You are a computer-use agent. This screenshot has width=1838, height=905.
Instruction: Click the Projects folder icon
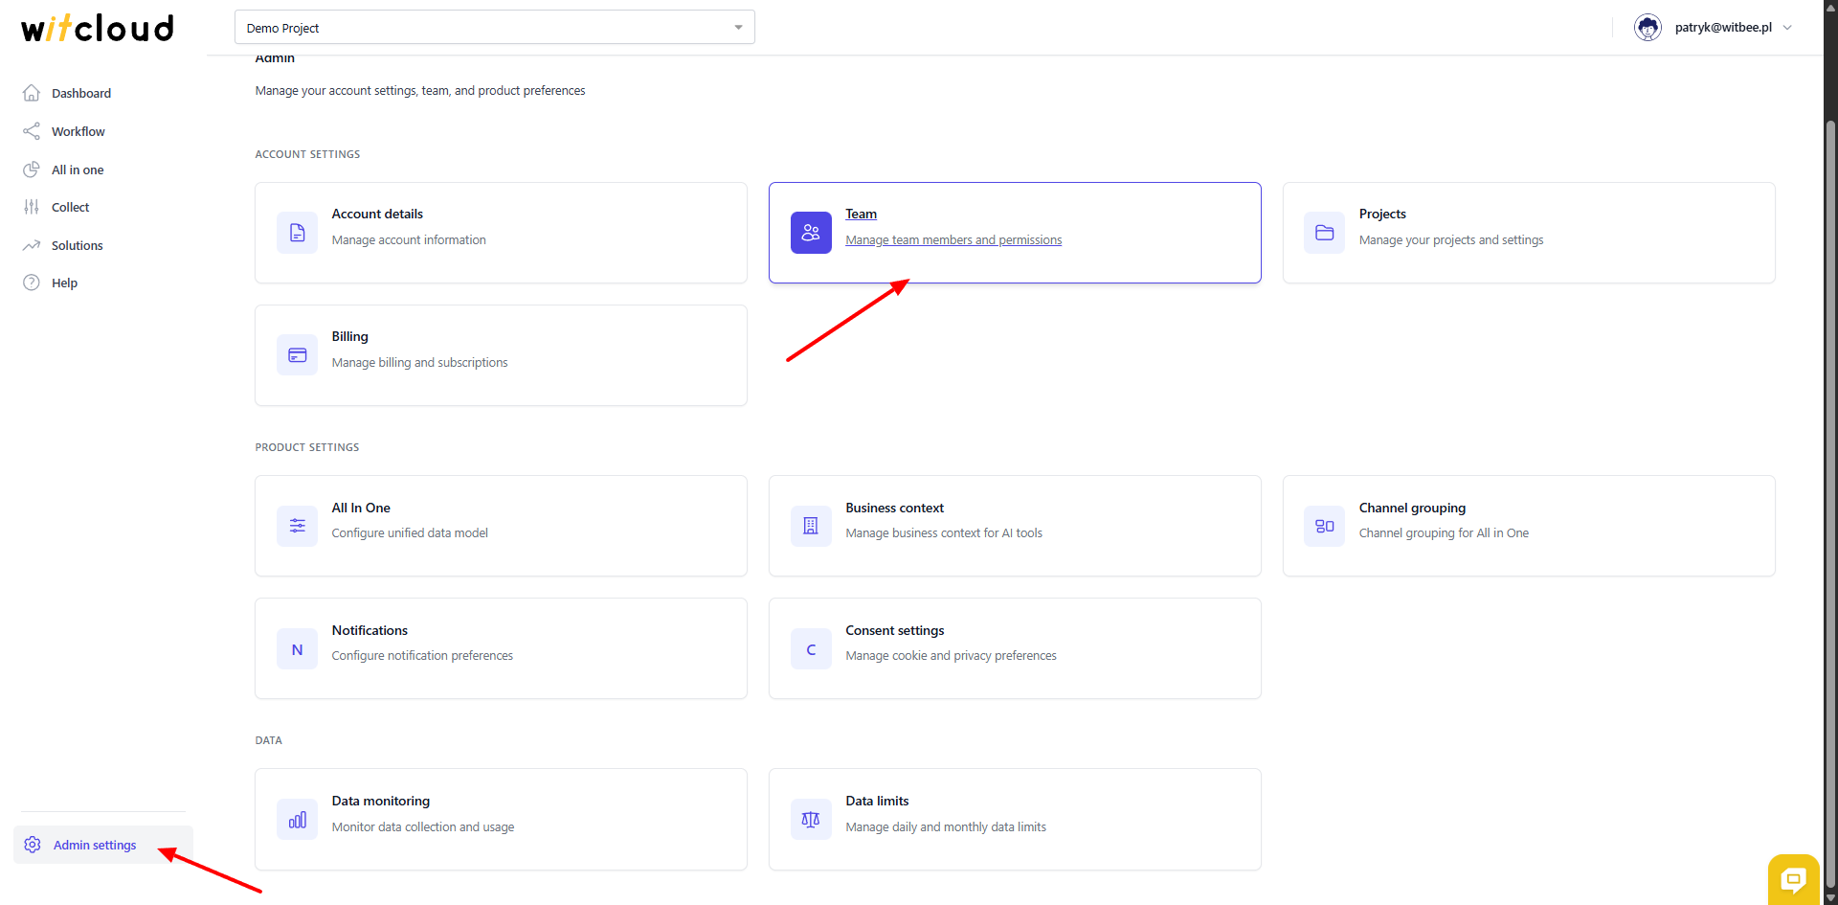point(1324,233)
